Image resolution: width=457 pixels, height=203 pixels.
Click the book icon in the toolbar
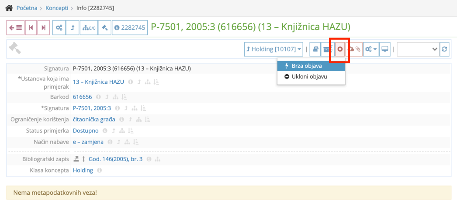[x=316, y=49]
